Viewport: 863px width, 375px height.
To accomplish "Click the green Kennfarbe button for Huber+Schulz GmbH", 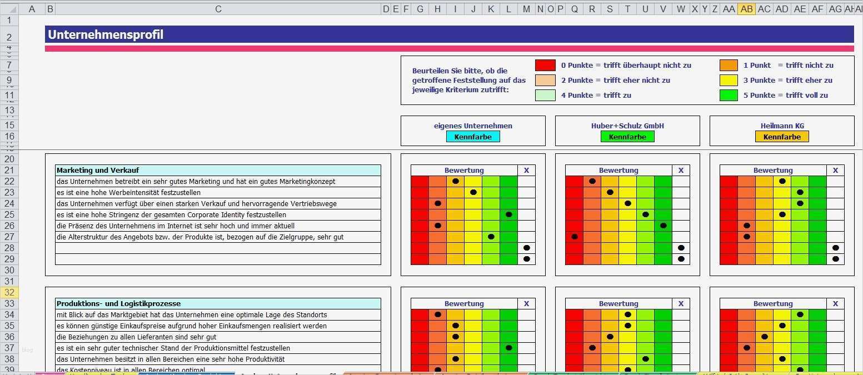I will pyautogui.click(x=627, y=136).
